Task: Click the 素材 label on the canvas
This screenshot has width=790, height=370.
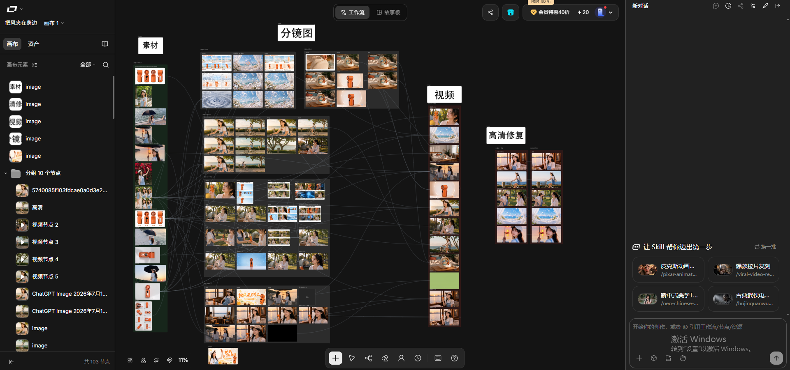Action: [x=151, y=46]
